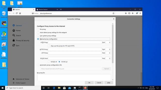Check Also use this proxy for FTP and HTTPS
The width and height of the screenshot is (161, 90).
49,46
